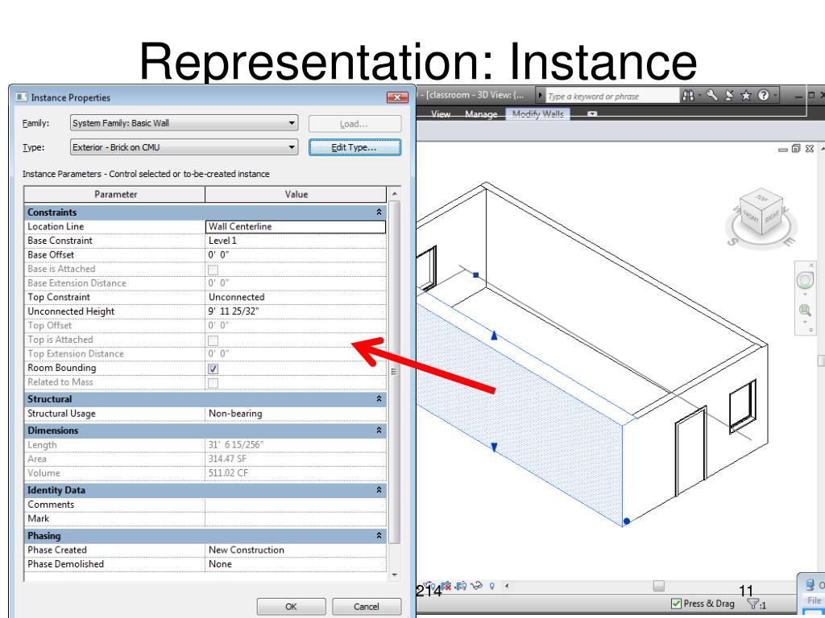Screen dimensions: 825x618
Task: Switch to the View ribbon tab
Action: tap(441, 113)
